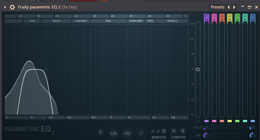Click the TREBLE frequency range label
The width and height of the screenshot is (260, 140).
(x=172, y=21)
